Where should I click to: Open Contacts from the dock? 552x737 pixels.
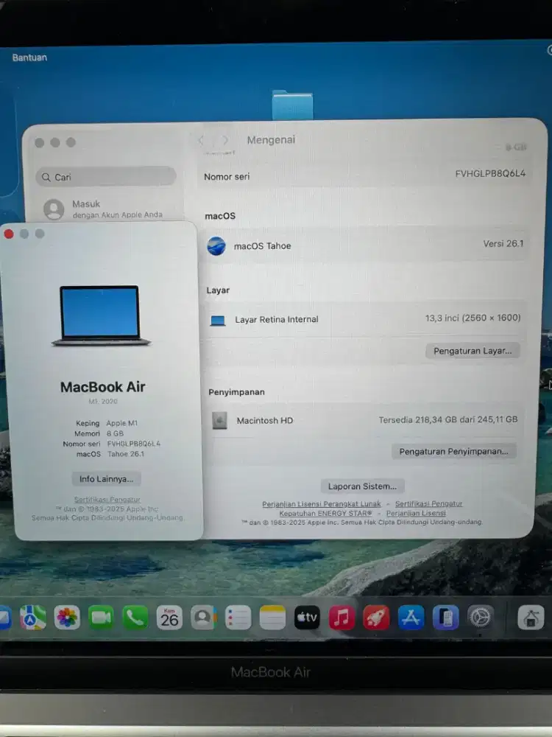click(203, 617)
